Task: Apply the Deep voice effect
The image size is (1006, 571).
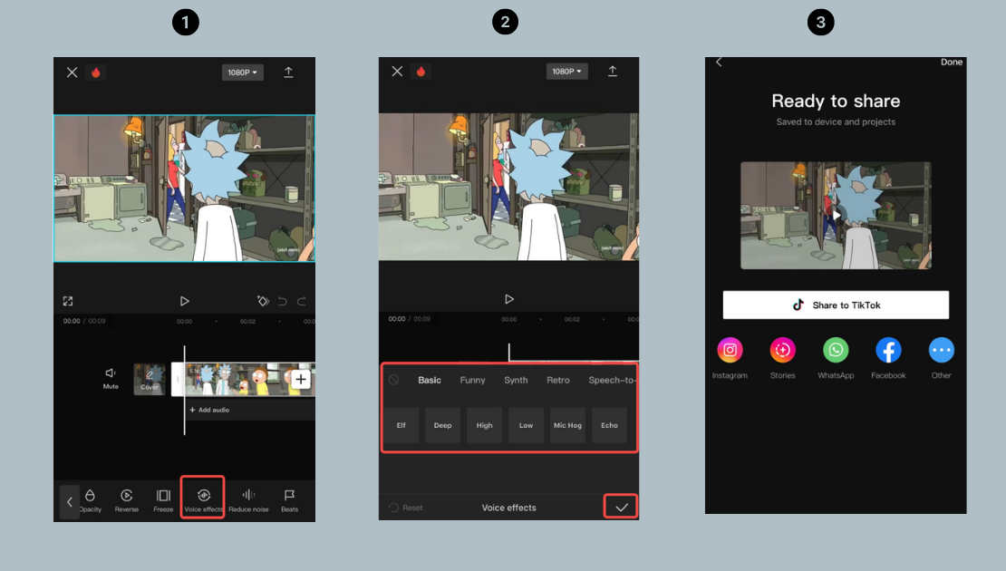Action: click(442, 425)
